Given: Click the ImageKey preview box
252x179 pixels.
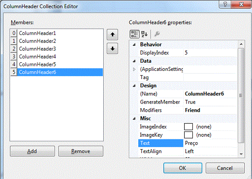Looking at the screenshot, I should (x=188, y=135).
